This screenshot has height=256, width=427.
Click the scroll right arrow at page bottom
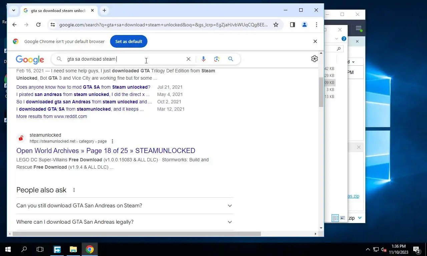tap(316, 234)
